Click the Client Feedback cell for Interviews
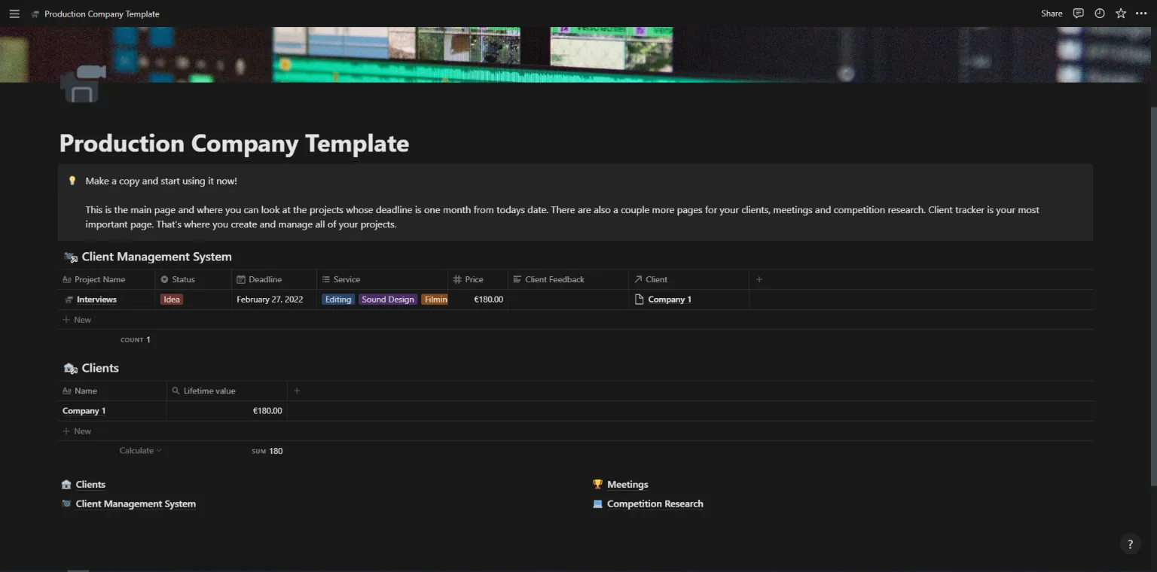Viewport: 1157px width, 572px height. 569,300
